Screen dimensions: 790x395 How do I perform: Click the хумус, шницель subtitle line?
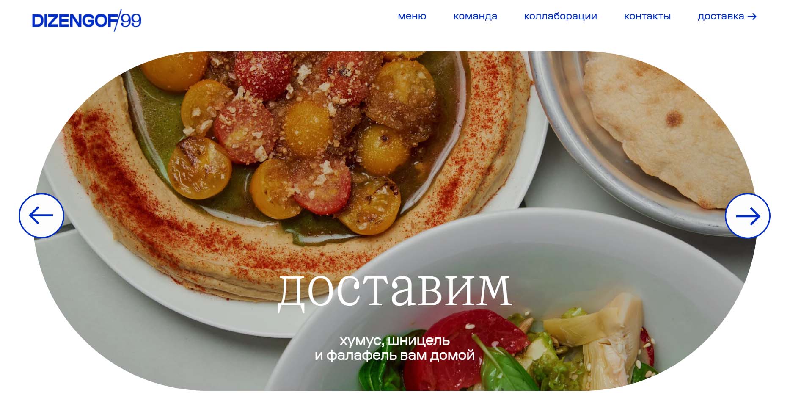tap(395, 340)
